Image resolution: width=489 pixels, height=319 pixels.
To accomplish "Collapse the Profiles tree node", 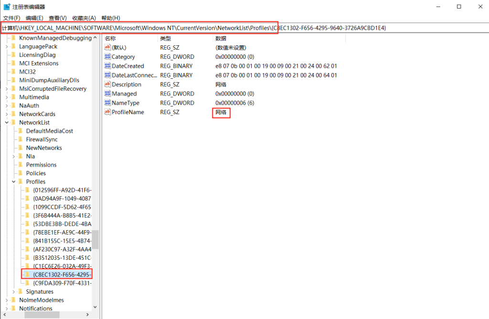I will [x=14, y=182].
